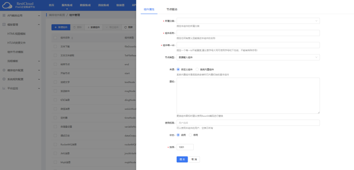Image resolution: width=354 pixels, height=170 pixels.
Task: Click the 编排组件配置 gear icon in sidebar
Action: pos(4,70)
